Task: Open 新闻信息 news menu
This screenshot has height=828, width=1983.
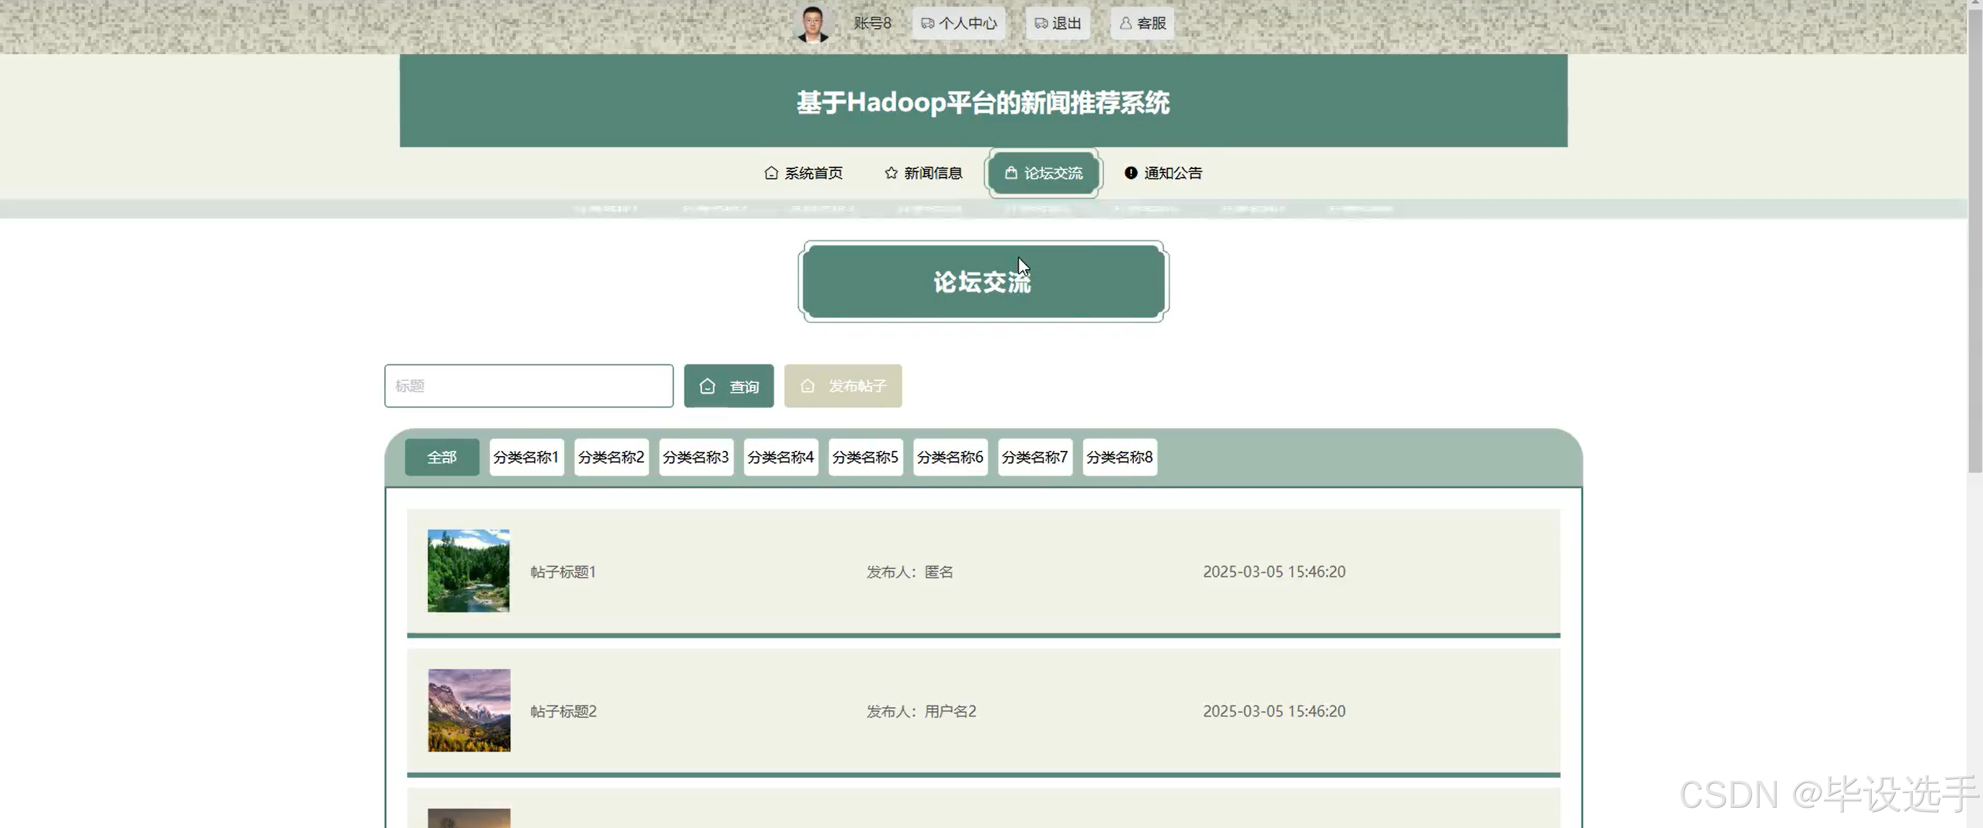Action: (x=923, y=173)
